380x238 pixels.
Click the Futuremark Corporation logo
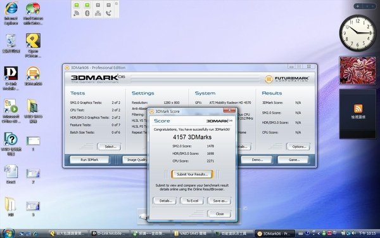tap(287, 79)
